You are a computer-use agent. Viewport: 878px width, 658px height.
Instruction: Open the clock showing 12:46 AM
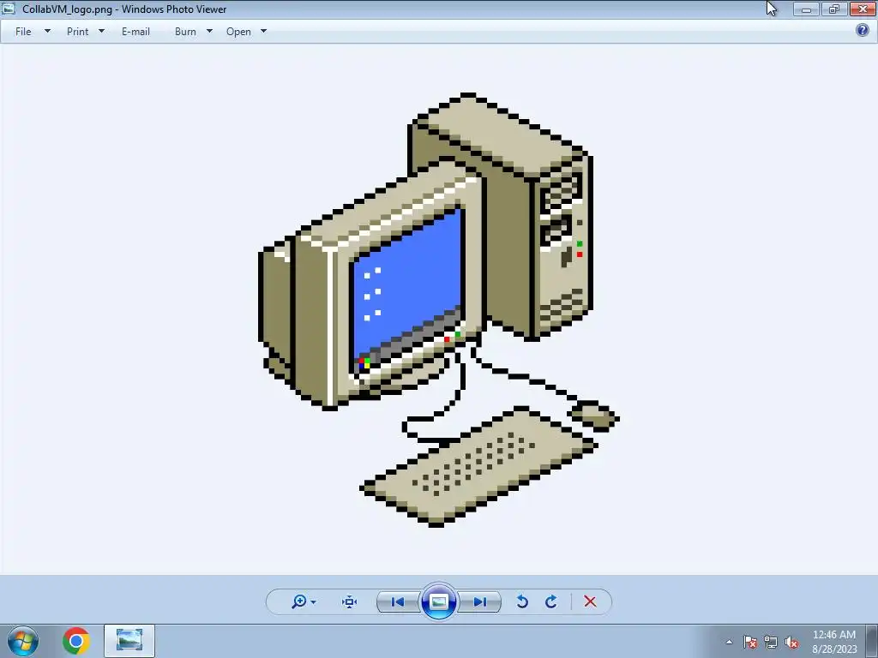(834, 642)
